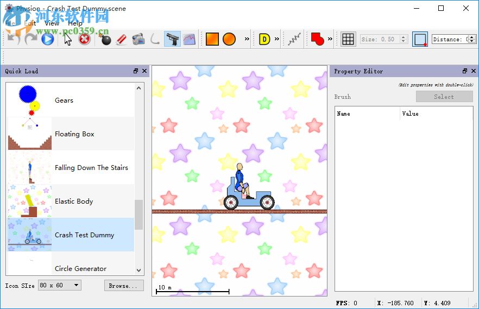Click the car's front wheel
Image resolution: width=479 pixels, height=309 pixels.
pos(267,202)
